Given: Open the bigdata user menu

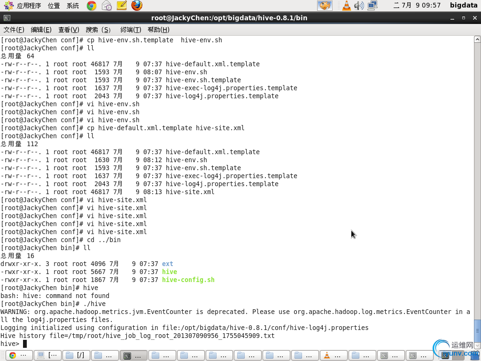Looking at the screenshot, I should 464,6.
